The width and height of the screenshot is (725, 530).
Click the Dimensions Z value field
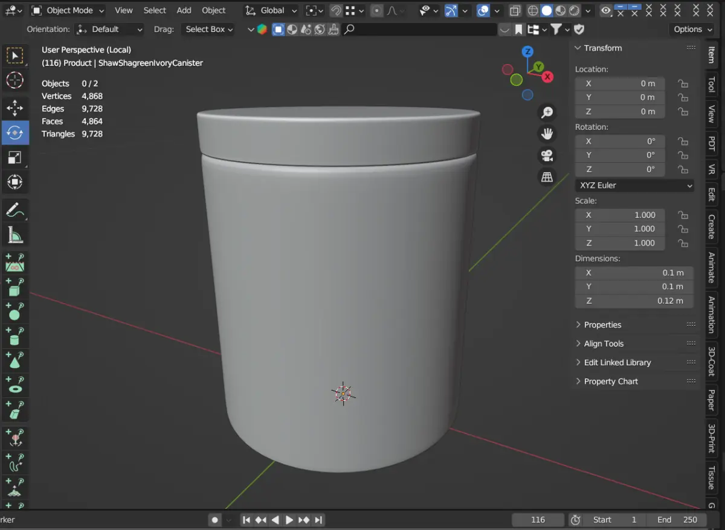click(634, 301)
